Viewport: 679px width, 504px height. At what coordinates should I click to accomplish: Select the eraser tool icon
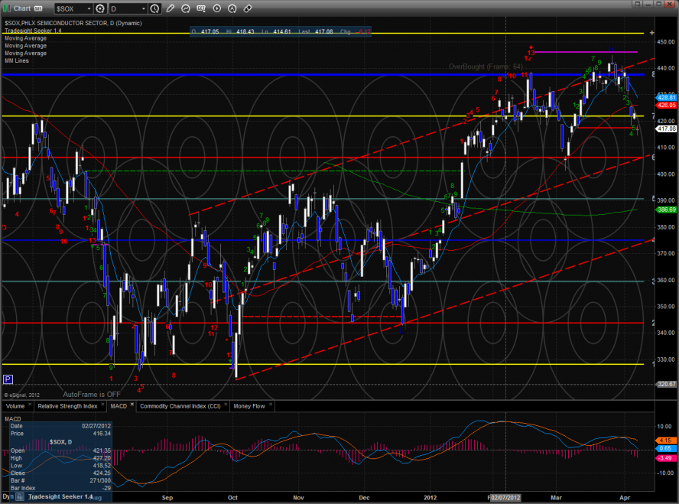(x=248, y=8)
